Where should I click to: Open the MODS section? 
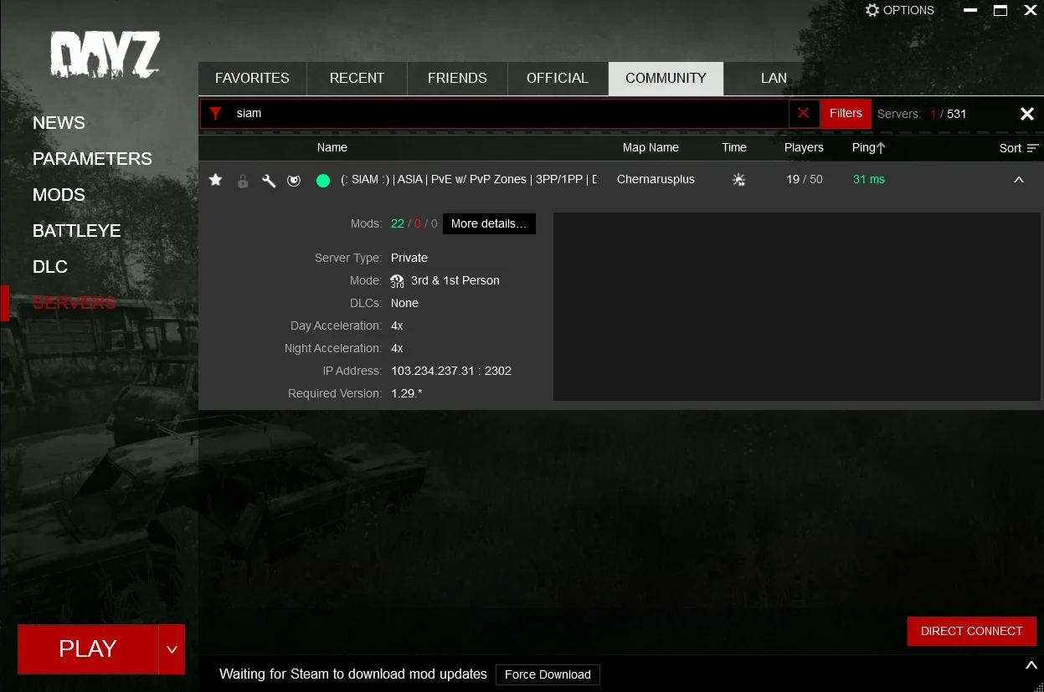tap(59, 195)
